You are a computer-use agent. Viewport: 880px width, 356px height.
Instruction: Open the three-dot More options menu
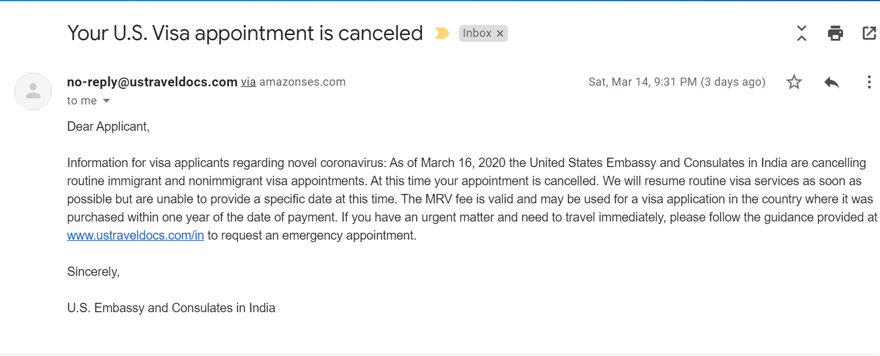click(869, 82)
